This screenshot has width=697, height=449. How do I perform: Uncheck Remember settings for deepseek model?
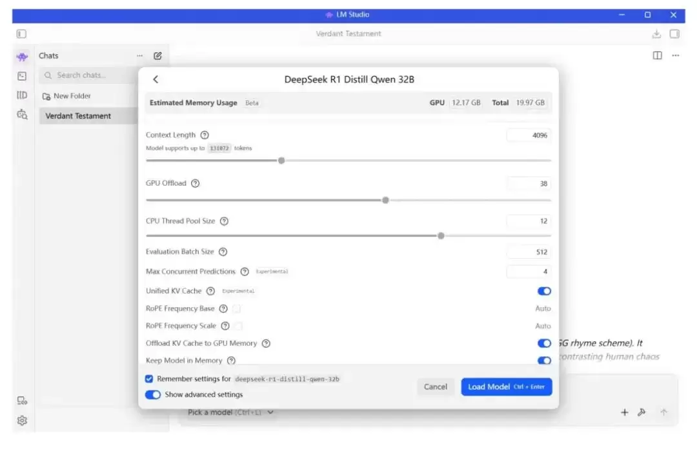(149, 379)
